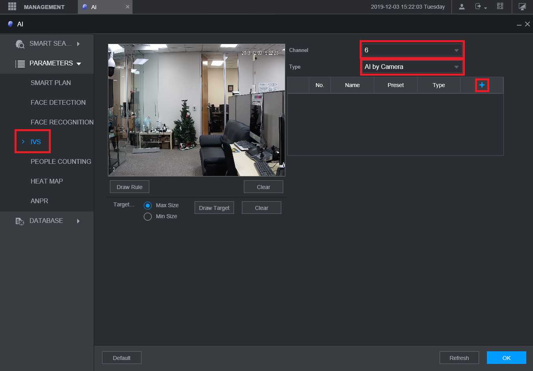The height and width of the screenshot is (371, 533).
Task: Click the Smart Search magnifier icon
Action: pos(20,44)
